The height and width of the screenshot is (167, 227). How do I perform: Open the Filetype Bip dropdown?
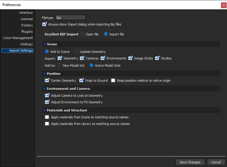click(70, 18)
